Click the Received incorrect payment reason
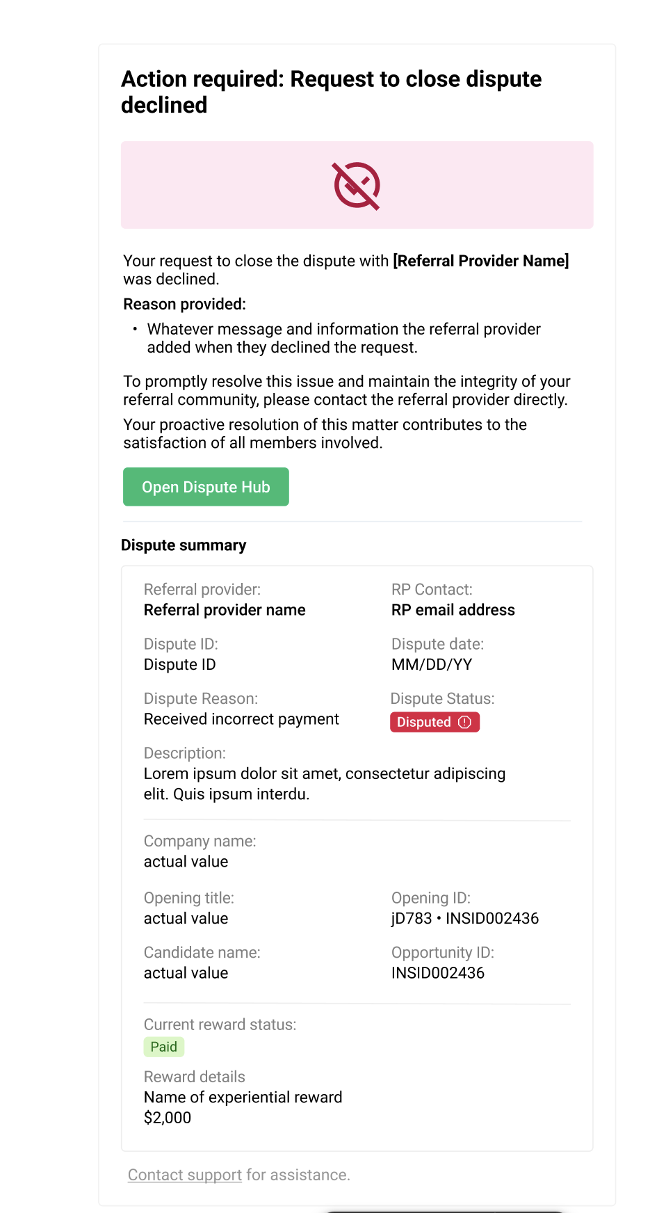This screenshot has width=666, height=1213. click(x=241, y=719)
